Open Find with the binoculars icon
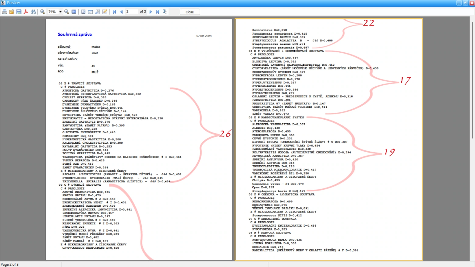Viewport: 475px width, 267px height. click(33, 12)
